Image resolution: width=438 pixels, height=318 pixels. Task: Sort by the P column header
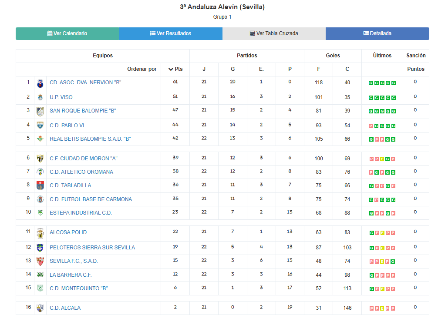click(x=290, y=69)
